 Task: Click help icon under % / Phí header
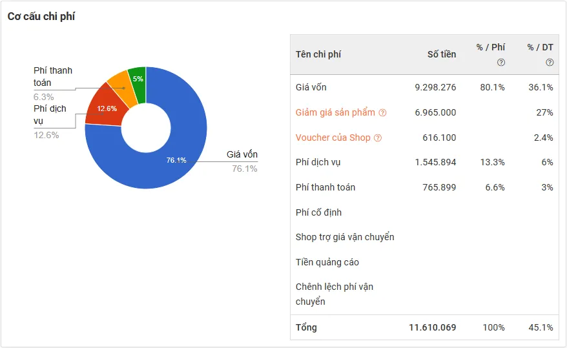(500, 63)
